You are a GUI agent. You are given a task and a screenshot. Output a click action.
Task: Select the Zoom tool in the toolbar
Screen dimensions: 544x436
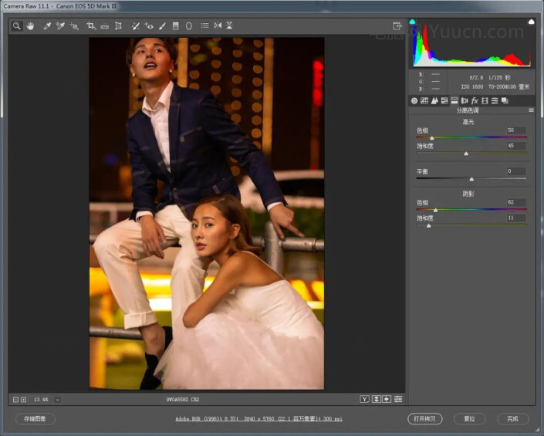[x=17, y=25]
